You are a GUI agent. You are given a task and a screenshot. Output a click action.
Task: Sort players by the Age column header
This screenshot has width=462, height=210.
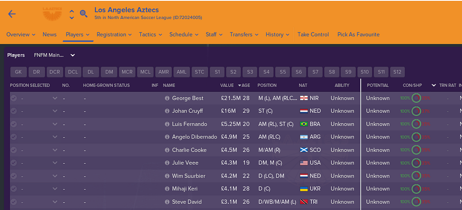[245, 85]
